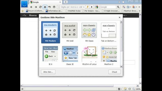Image resolution: width=162 pixels, height=91 pixels.
Task: Open the Per Iniziare - Gui... bookmark
Action: pyautogui.click(x=91, y=11)
